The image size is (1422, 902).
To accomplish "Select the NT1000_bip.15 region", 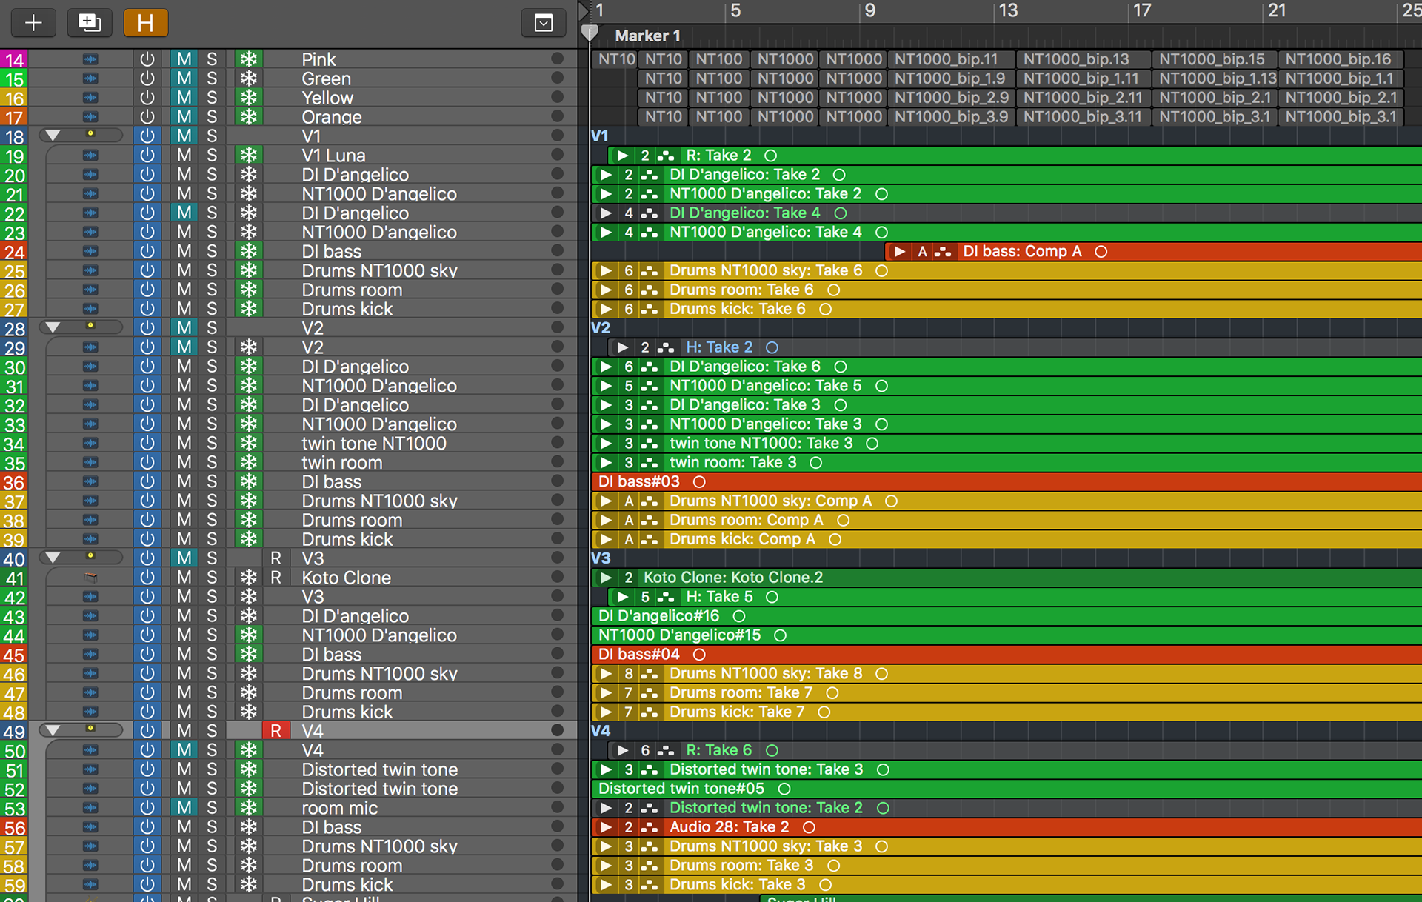I will coord(1215,59).
